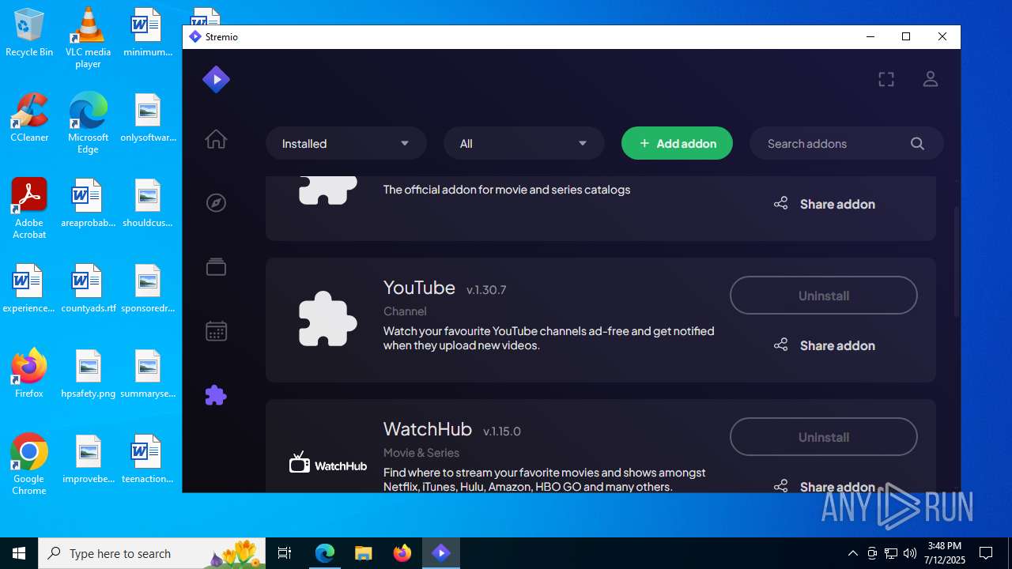Expand the All types dropdown
The image size is (1012, 569).
pos(524,143)
